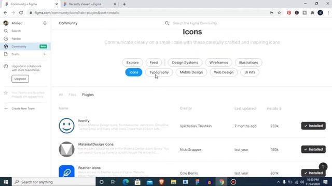The image size is (332, 186).
Task: Choose Design Systems category
Action: pyautogui.click(x=185, y=63)
